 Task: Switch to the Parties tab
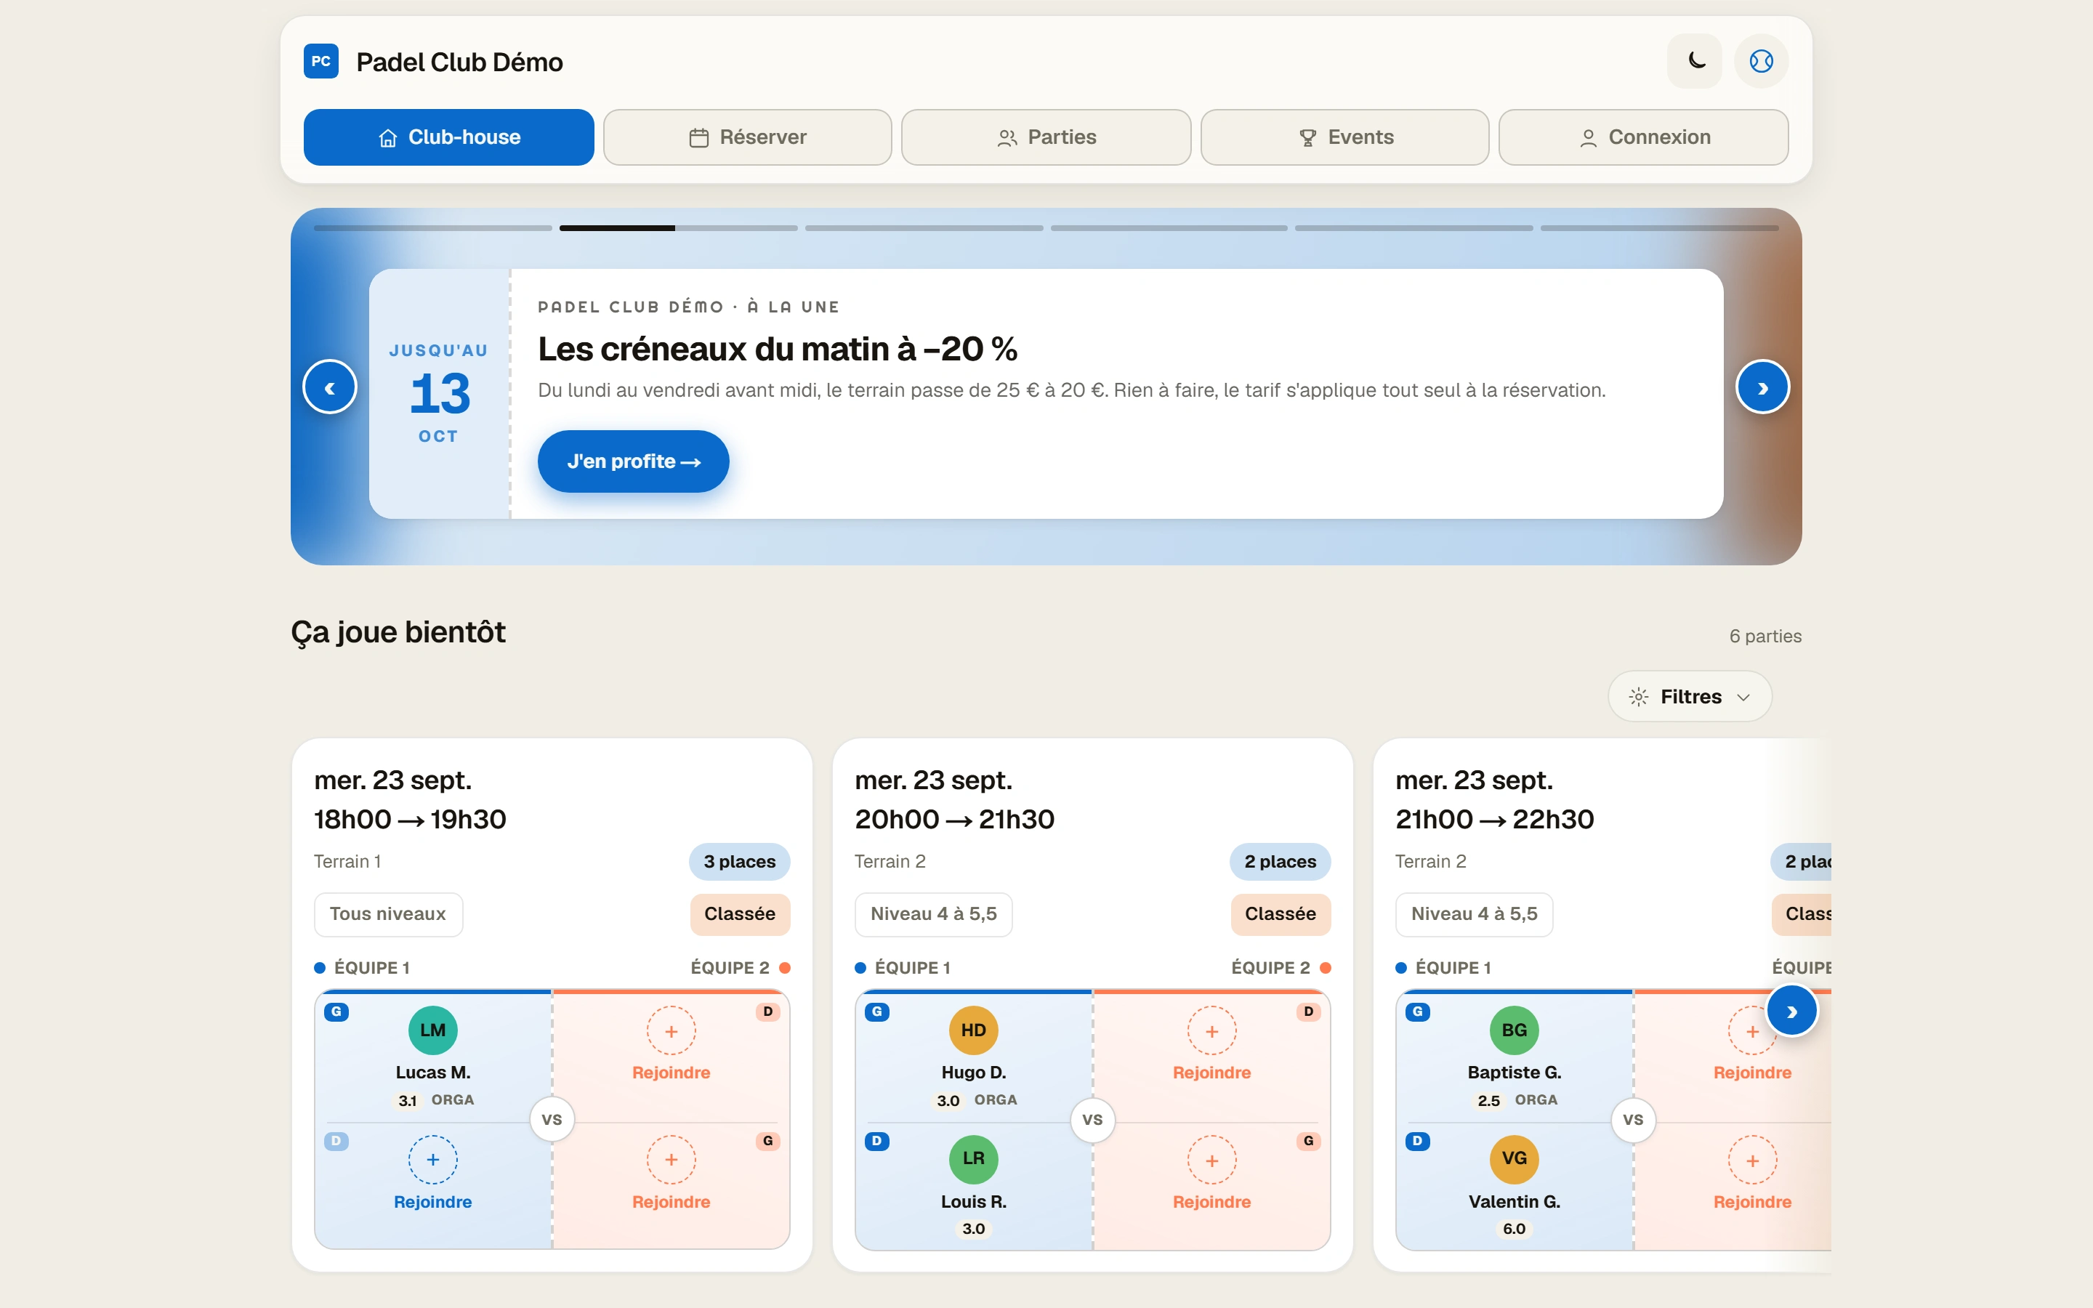point(1046,137)
